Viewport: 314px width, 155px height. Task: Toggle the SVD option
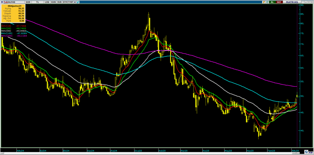[59, 2]
